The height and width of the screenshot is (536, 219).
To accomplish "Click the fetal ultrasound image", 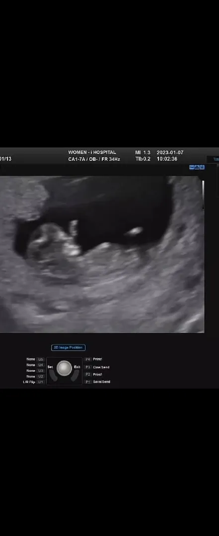I will [x=102, y=254].
